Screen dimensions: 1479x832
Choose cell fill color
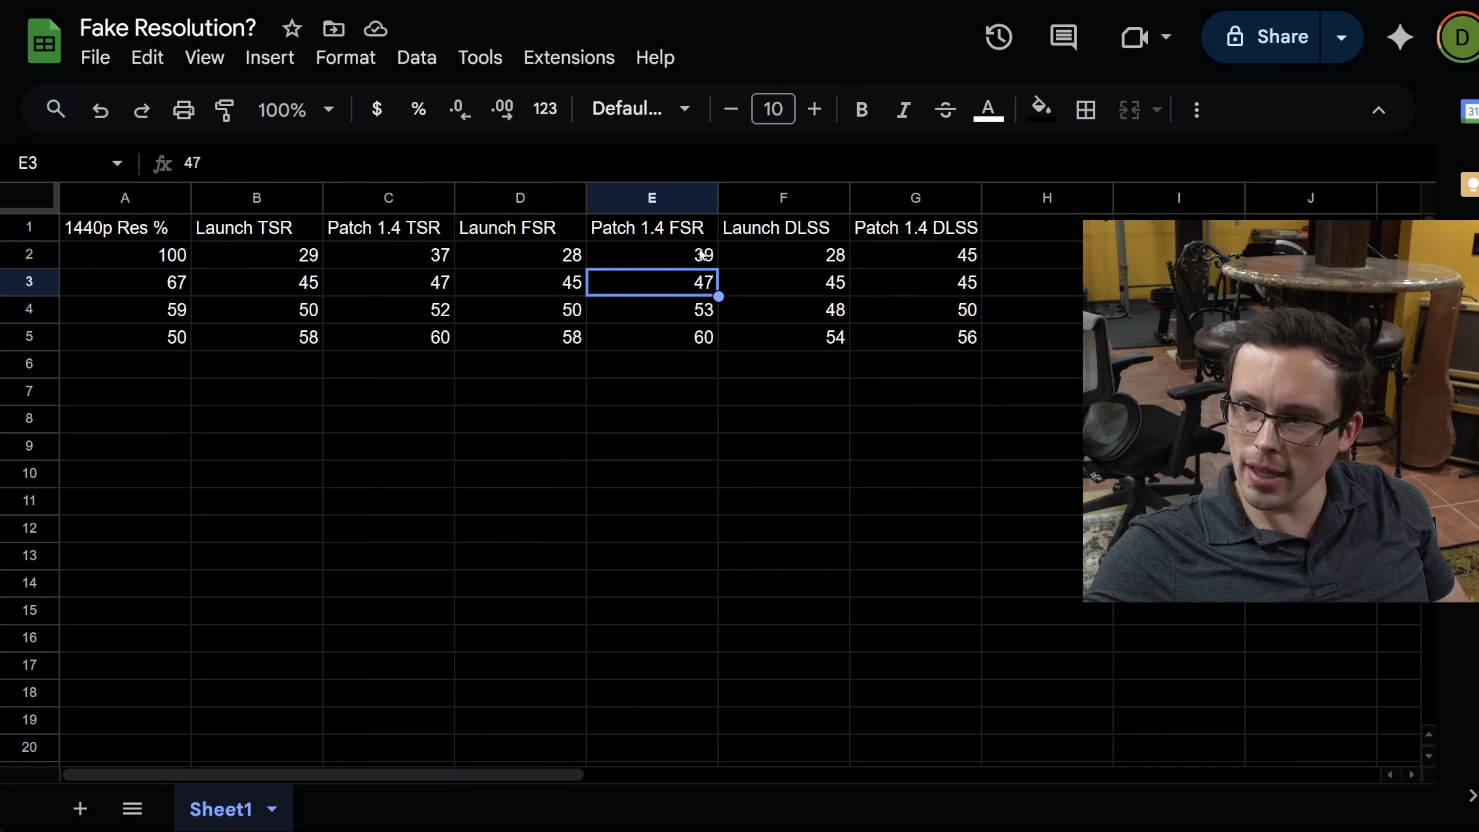tap(1041, 109)
